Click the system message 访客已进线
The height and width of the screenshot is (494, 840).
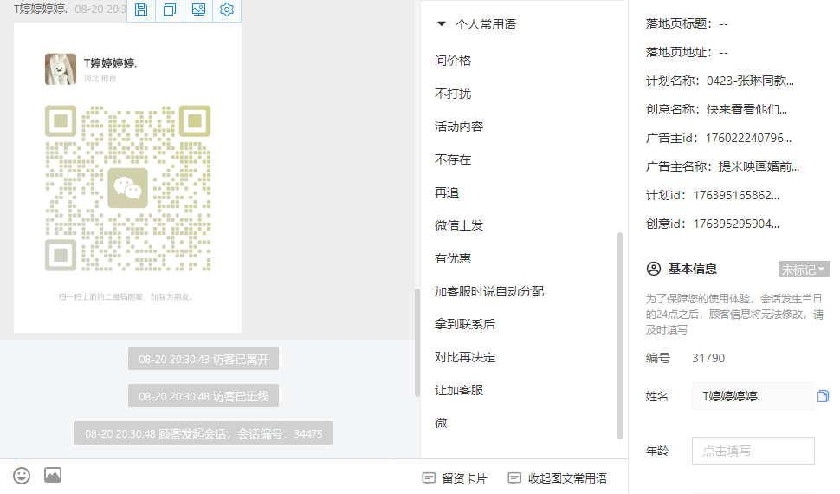point(204,396)
